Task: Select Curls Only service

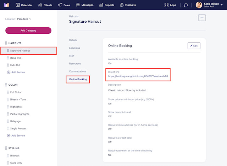Action: (16, 163)
